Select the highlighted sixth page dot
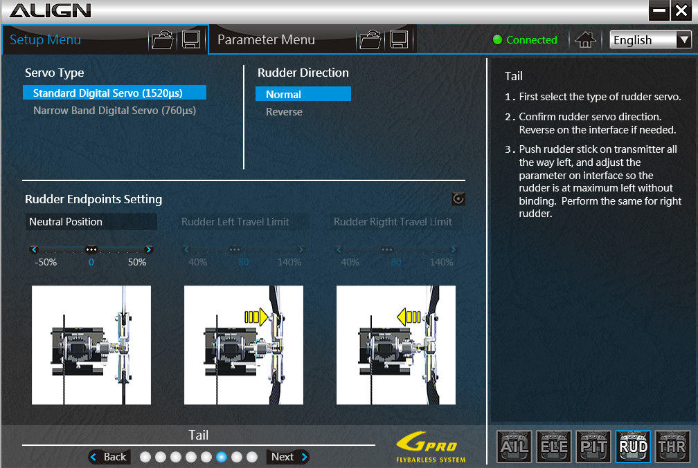The image size is (698, 468). tap(222, 457)
